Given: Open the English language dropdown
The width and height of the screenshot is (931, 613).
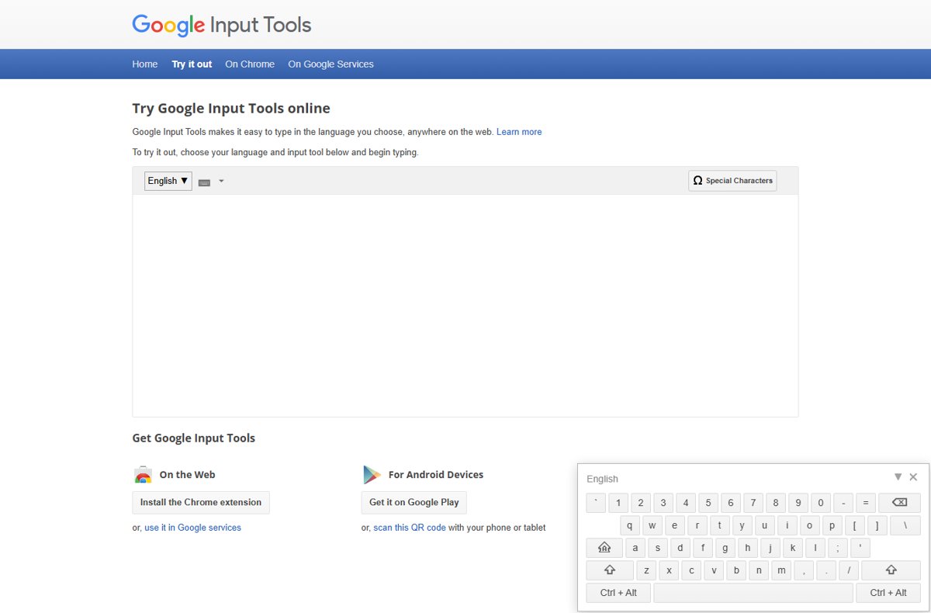Looking at the screenshot, I should (x=168, y=181).
